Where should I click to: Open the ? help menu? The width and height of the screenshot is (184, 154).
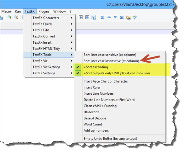pyautogui.click(x=70, y=12)
